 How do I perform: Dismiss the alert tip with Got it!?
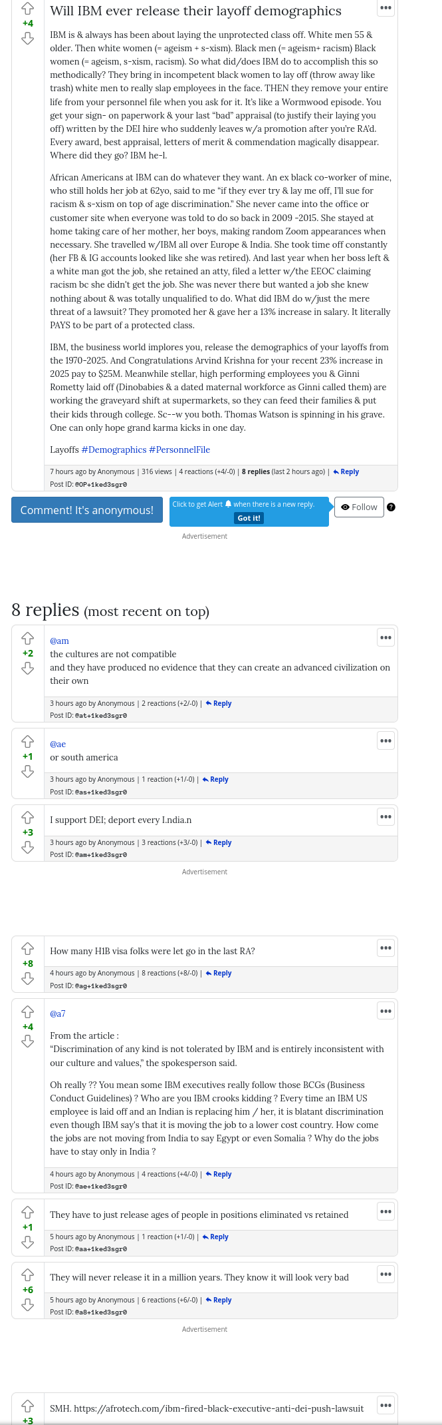coord(249,518)
